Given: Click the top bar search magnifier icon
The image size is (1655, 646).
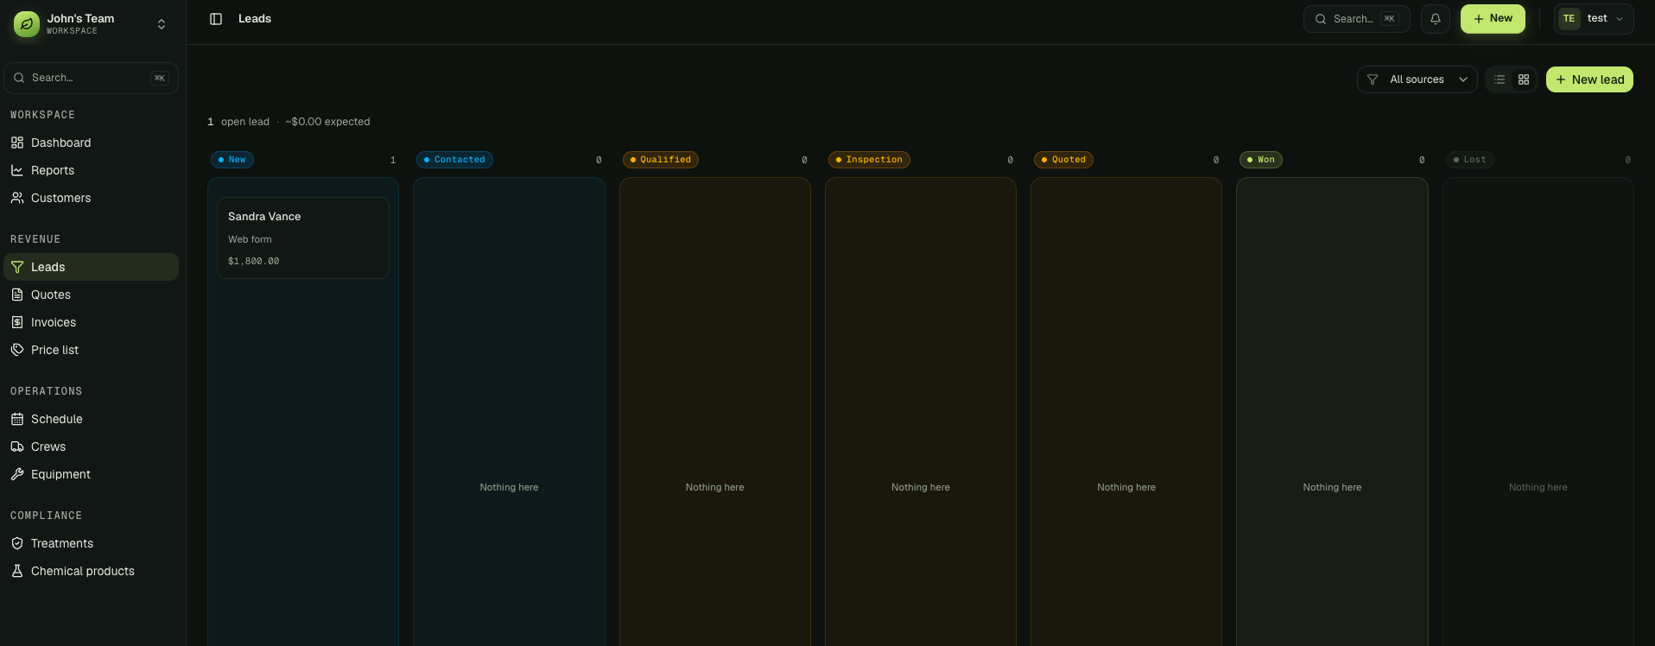Looking at the screenshot, I should click(x=1321, y=19).
